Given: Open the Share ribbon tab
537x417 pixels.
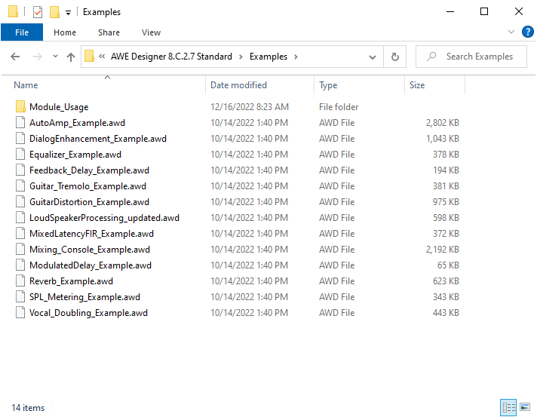Looking at the screenshot, I should click(x=109, y=32).
